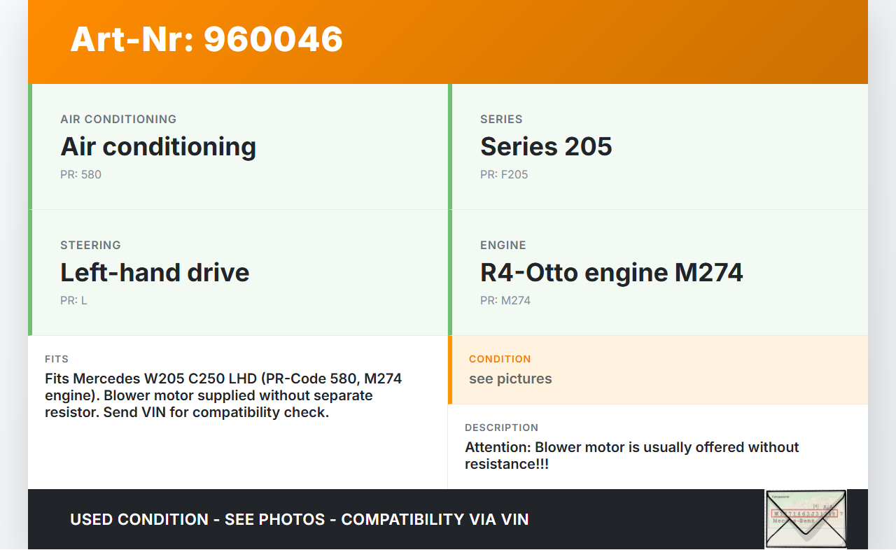
Task: Click the "Attention: Blower motor" description text
Action: pos(631,456)
